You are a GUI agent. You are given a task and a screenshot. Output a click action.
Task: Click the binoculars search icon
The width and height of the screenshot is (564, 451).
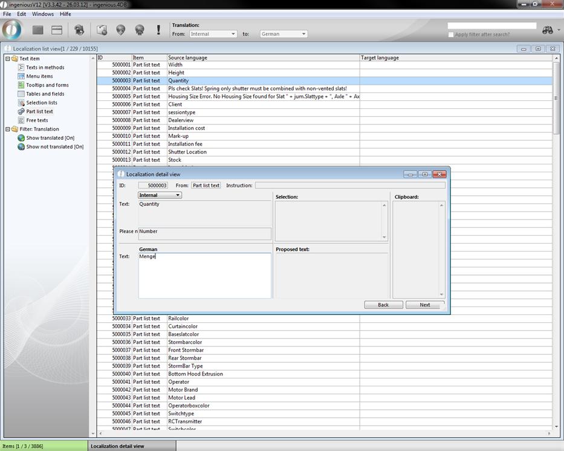click(547, 30)
